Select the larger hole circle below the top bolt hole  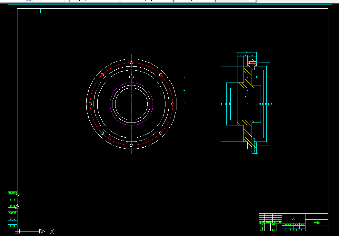coord(132,77)
